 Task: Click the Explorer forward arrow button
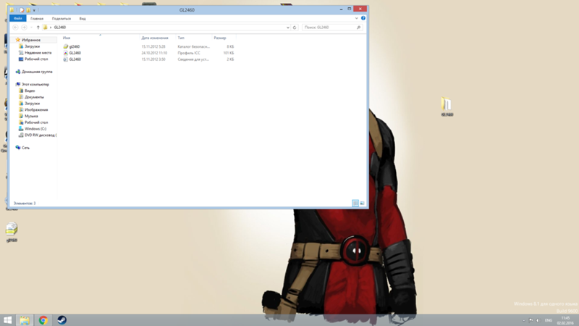click(24, 28)
